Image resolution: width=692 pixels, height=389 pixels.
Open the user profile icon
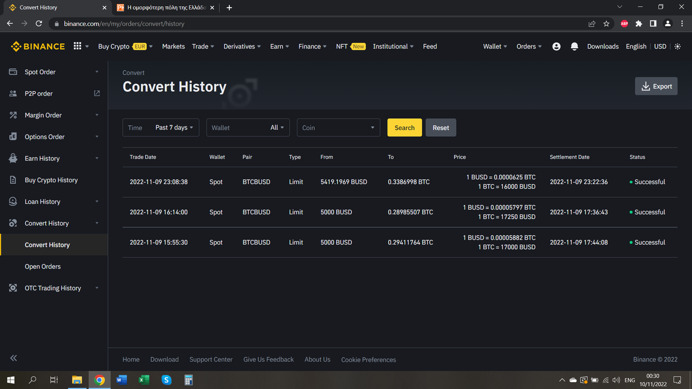556,46
